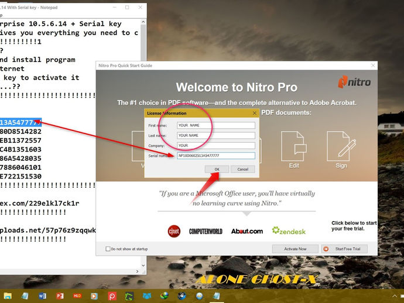Image resolution: width=404 pixels, height=303 pixels.
Task: Click Notepad vertical scrollbar up arrow
Action: click(x=143, y=22)
